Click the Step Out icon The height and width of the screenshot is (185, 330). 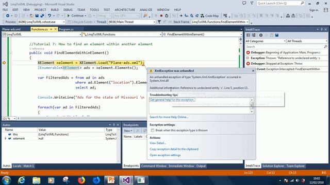coord(197,16)
